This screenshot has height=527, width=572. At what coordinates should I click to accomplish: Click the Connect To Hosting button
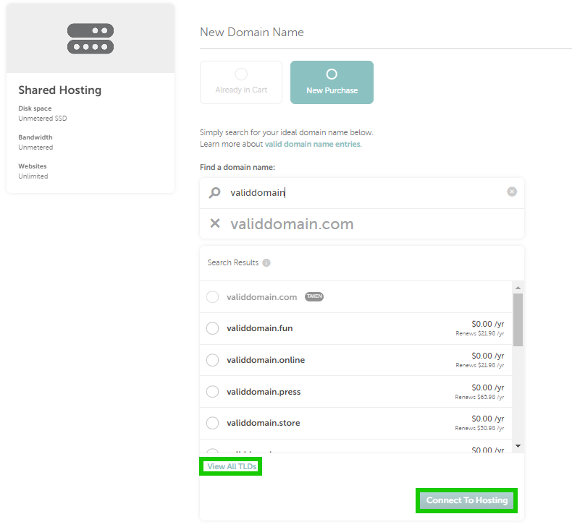[466, 500]
